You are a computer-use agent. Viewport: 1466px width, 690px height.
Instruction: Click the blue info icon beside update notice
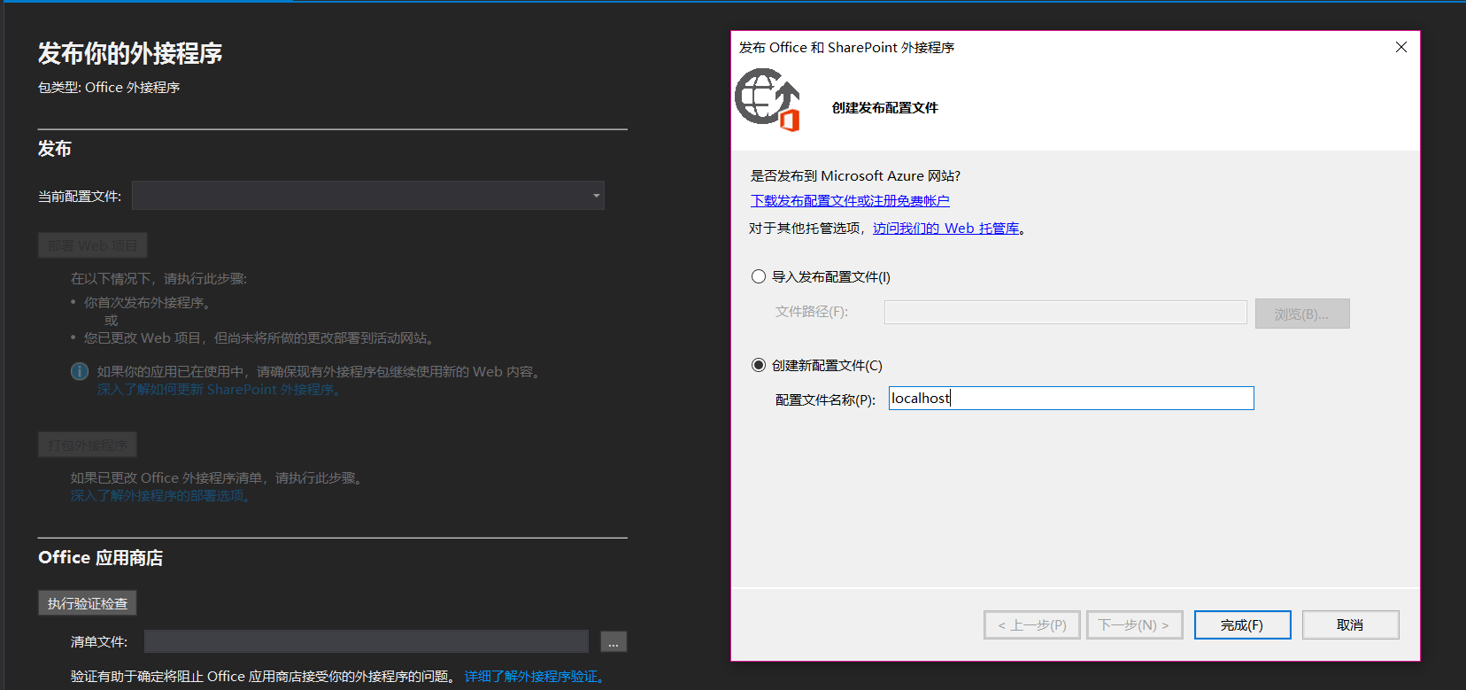tap(80, 371)
